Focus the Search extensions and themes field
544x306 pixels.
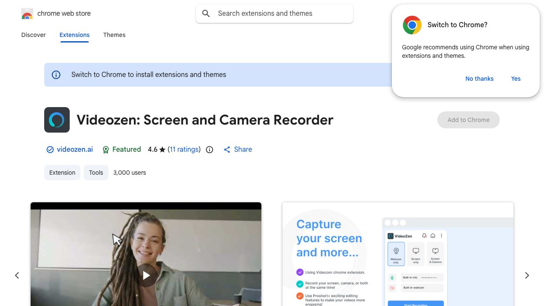(275, 14)
